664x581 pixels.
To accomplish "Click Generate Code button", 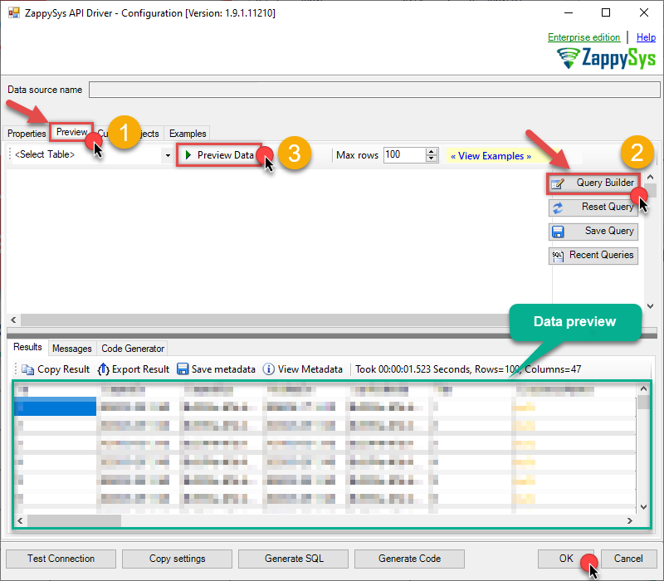I will 409,559.
